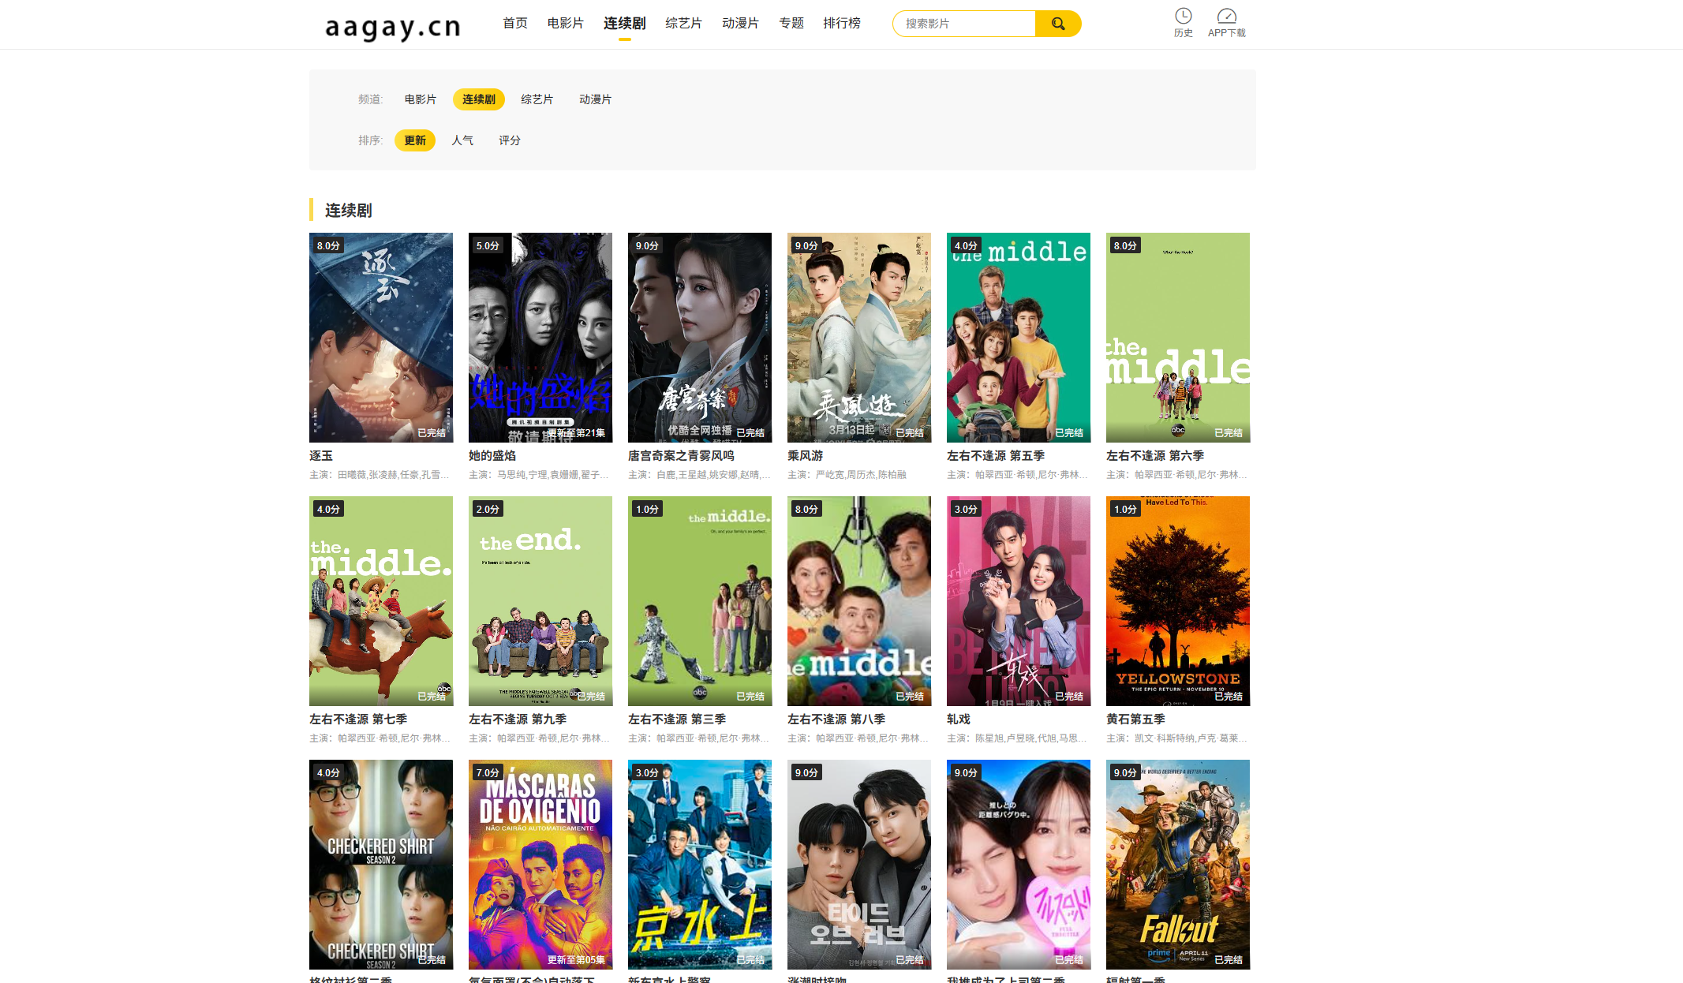Click the 黄石第五季 title link
1683x983 pixels.
click(x=1135, y=719)
